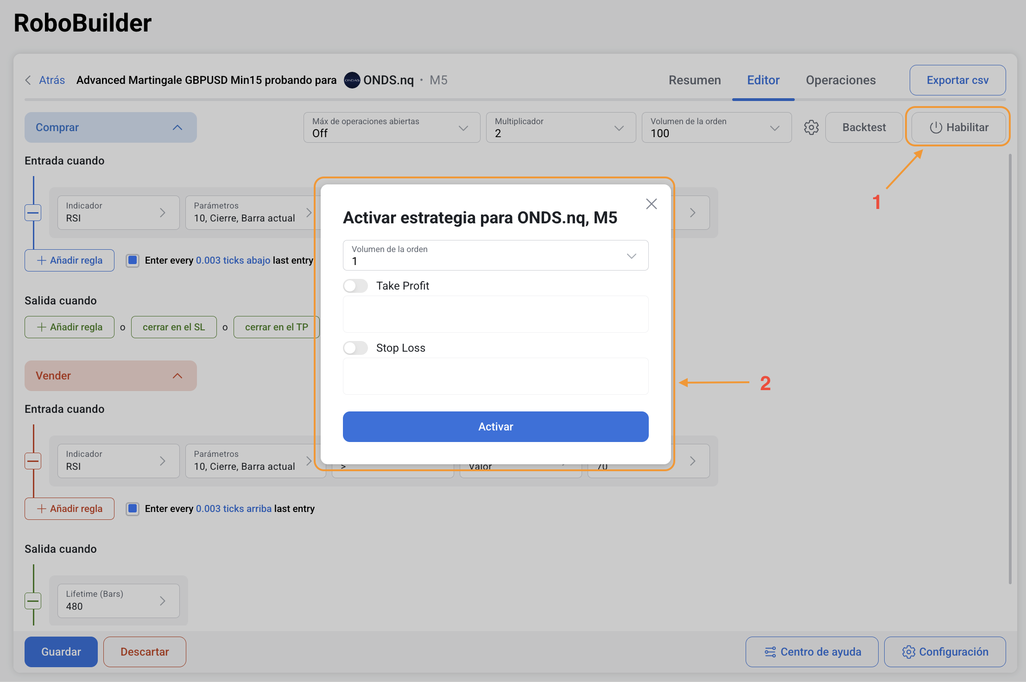Open Configuración at the bottom right
This screenshot has width=1026, height=682.
point(945,652)
